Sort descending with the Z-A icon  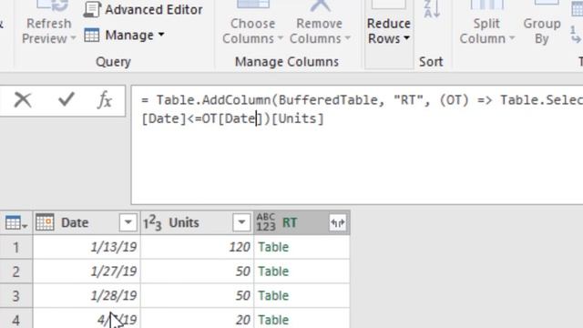tap(432, 9)
